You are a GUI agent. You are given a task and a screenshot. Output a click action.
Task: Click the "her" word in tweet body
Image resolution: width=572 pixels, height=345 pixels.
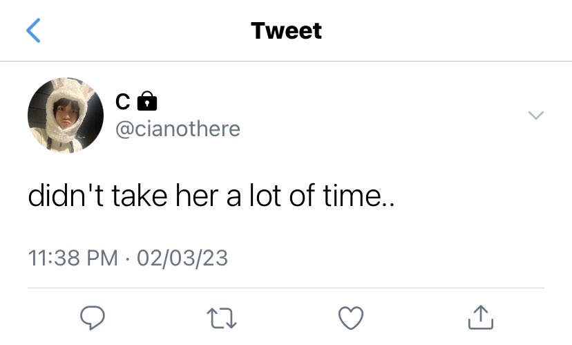click(x=197, y=196)
